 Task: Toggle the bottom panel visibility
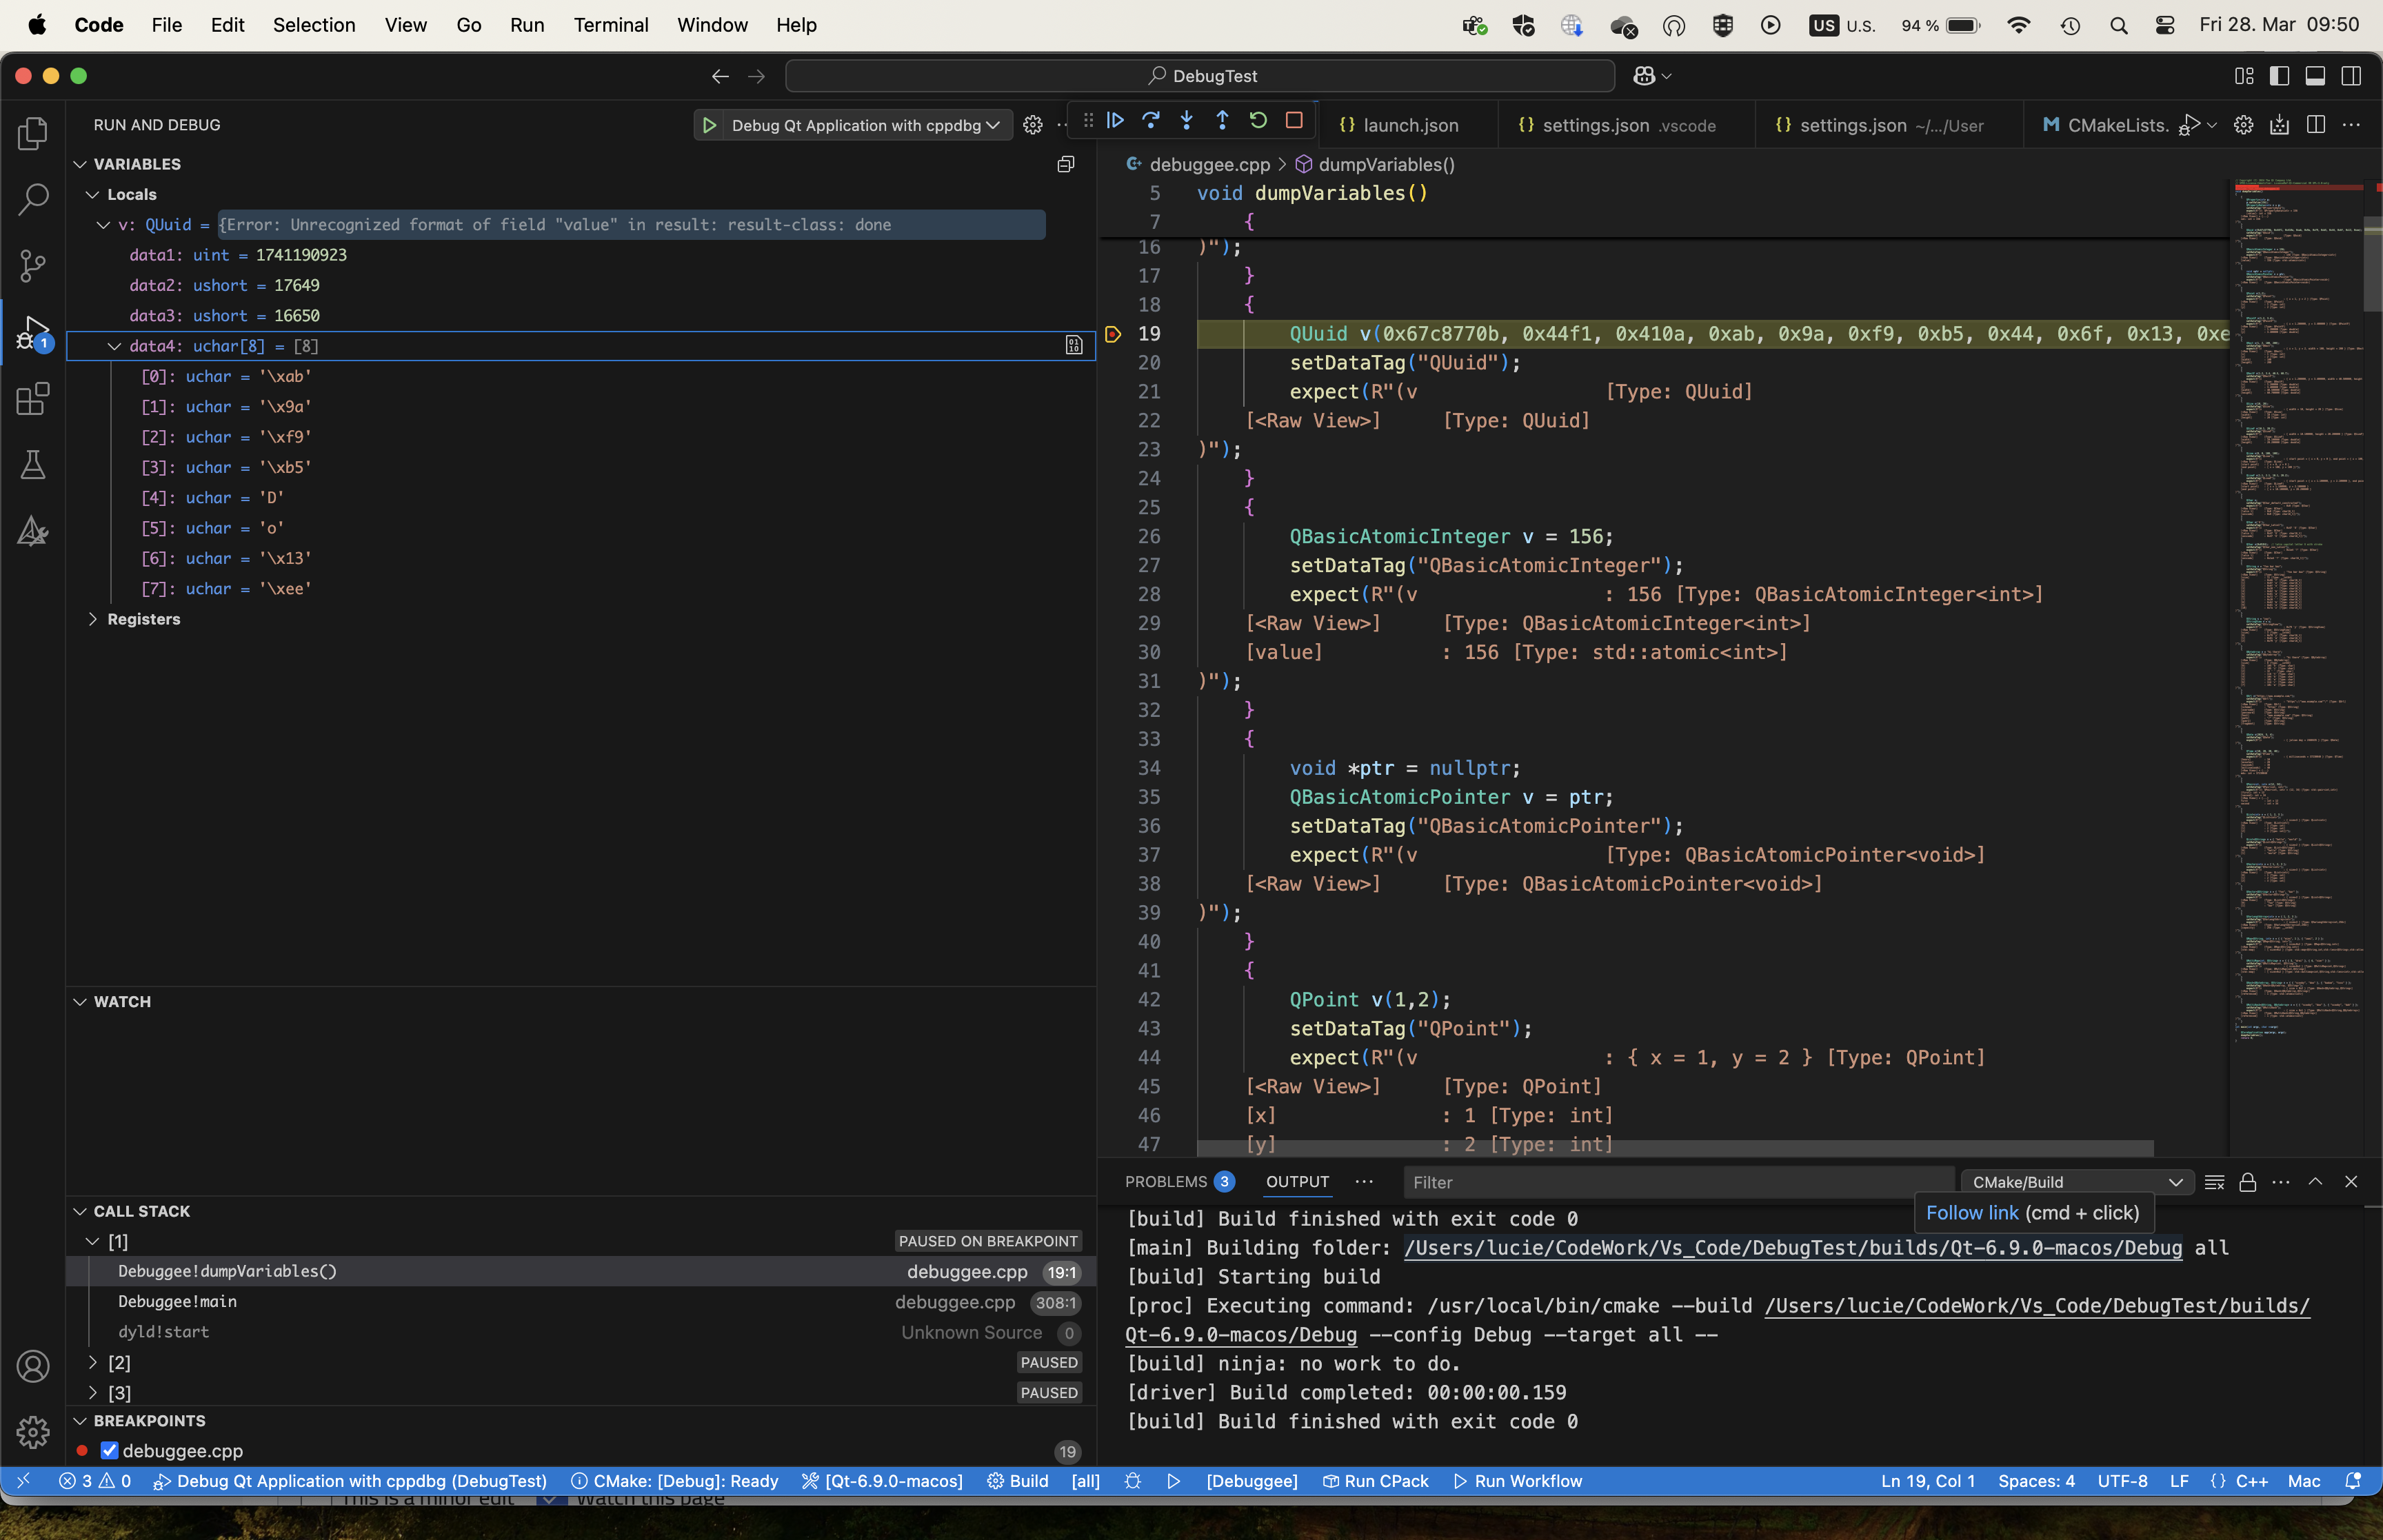tap(2315, 76)
